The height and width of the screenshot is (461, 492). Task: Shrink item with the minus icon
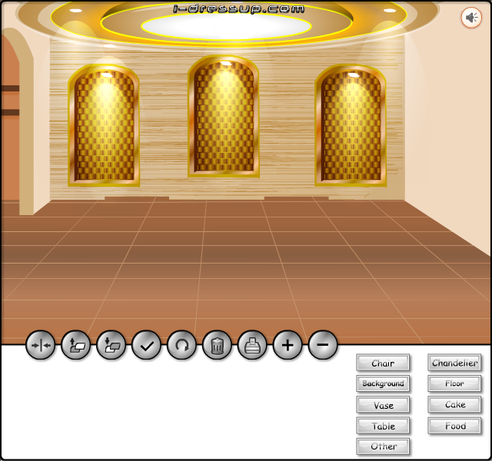pyautogui.click(x=323, y=345)
